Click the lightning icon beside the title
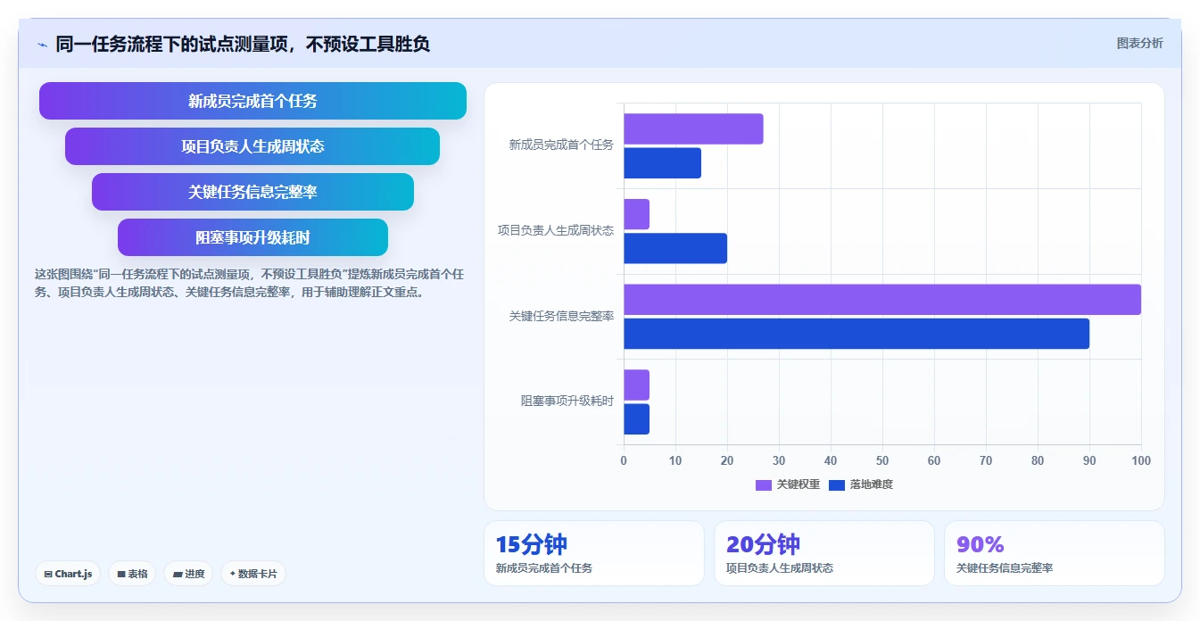 [42, 45]
